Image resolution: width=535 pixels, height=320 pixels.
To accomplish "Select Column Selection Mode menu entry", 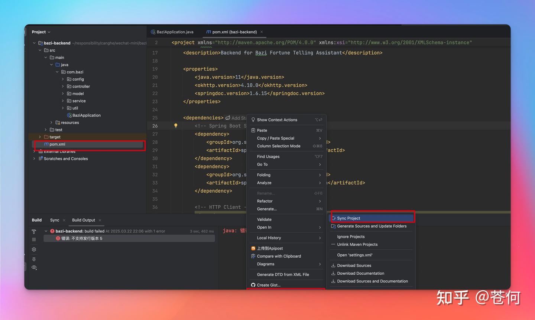I will tap(279, 146).
